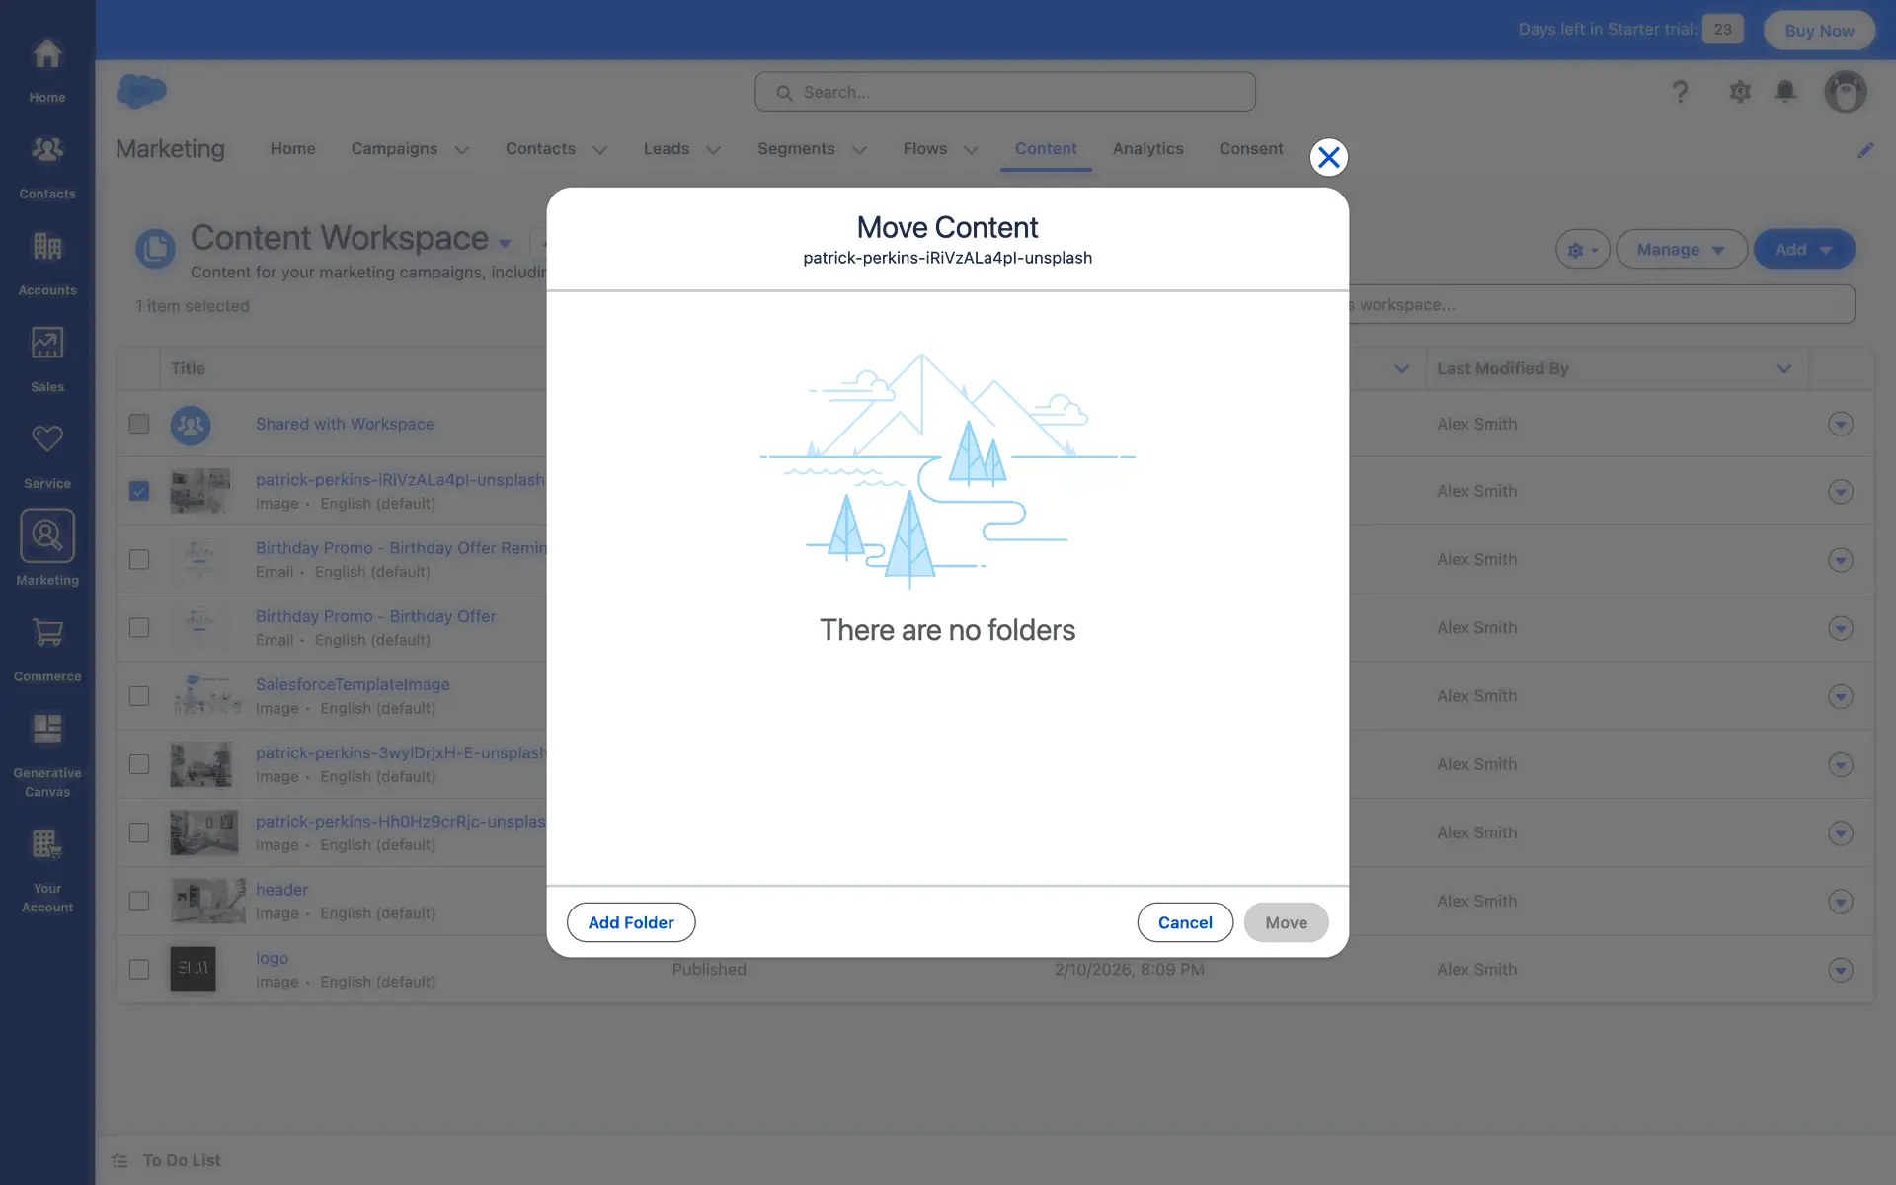Close the Move Content dialog
1896x1185 pixels.
point(1328,157)
